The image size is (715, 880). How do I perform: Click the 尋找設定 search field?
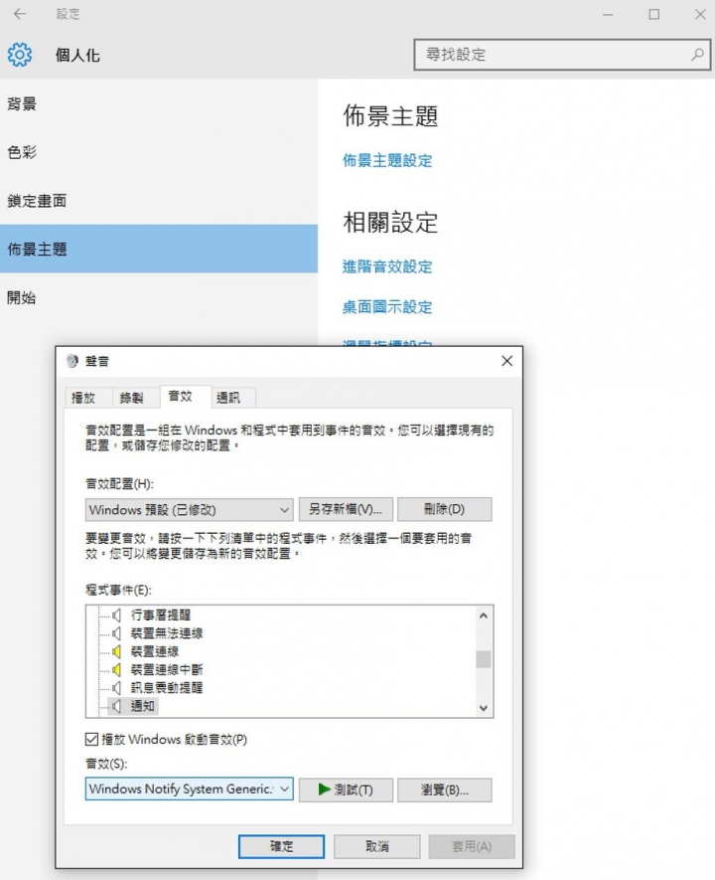tap(563, 55)
